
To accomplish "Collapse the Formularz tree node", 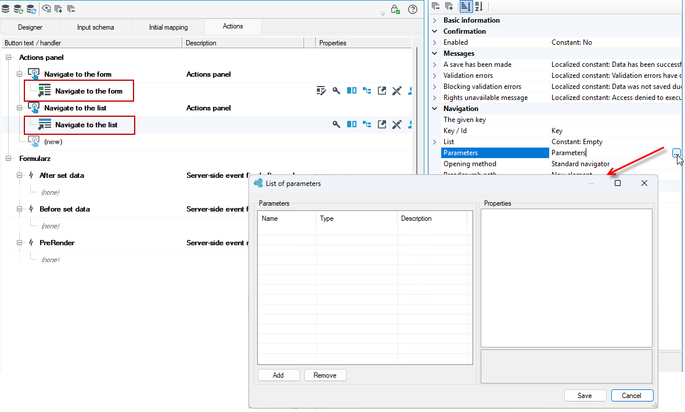I will tap(8, 158).
